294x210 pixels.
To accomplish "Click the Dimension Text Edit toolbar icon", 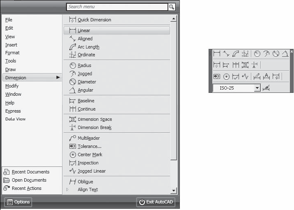I will pyautogui.click(x=266, y=76).
